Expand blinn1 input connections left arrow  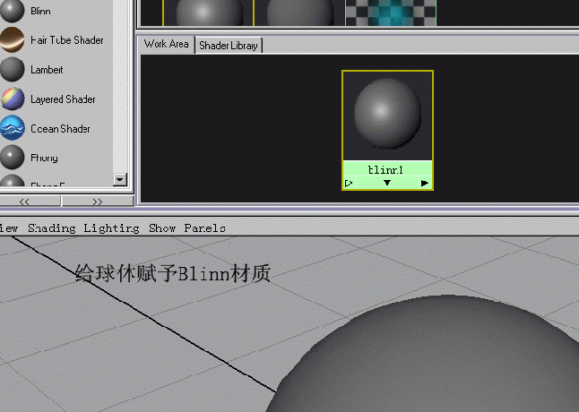pos(349,183)
